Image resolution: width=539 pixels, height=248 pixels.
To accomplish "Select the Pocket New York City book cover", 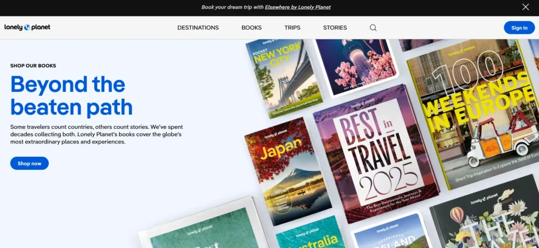I will coord(284,78).
